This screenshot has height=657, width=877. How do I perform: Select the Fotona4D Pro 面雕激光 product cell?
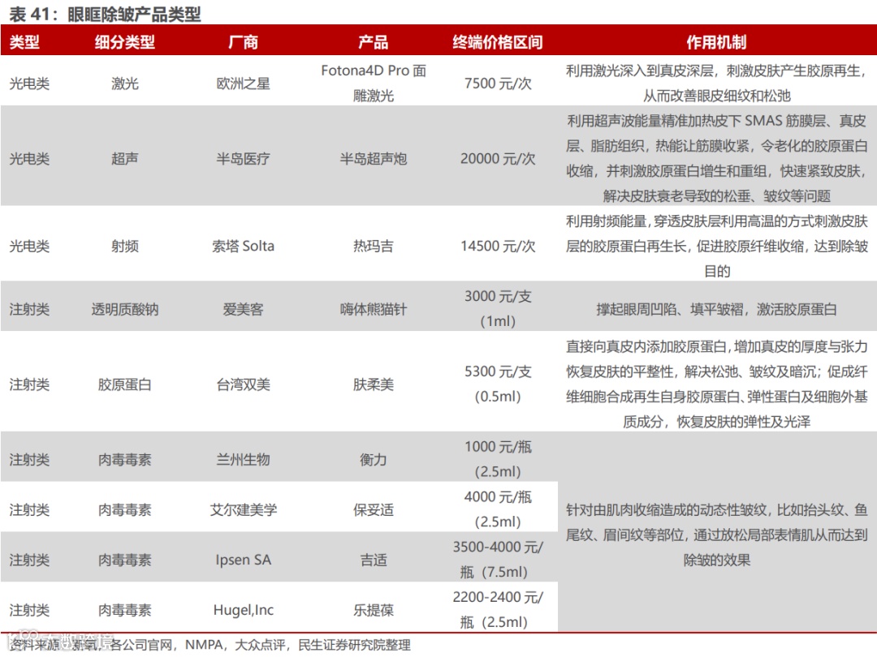point(373,83)
